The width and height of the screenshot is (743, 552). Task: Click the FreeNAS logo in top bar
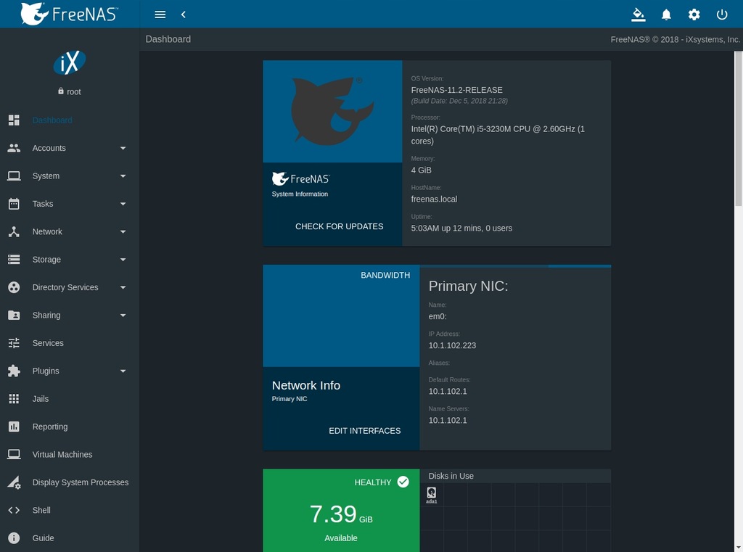click(69, 14)
